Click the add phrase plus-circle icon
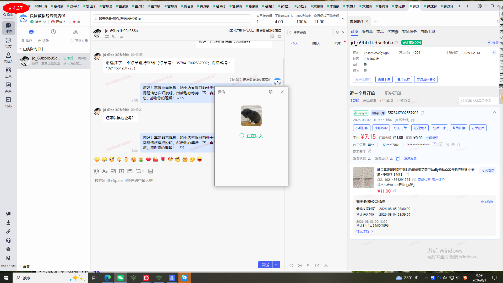Viewport: 503px width, 283px height. 300,265
